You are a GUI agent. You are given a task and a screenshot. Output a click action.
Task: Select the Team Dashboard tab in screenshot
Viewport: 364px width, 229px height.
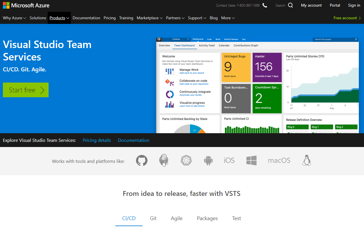coord(184,45)
